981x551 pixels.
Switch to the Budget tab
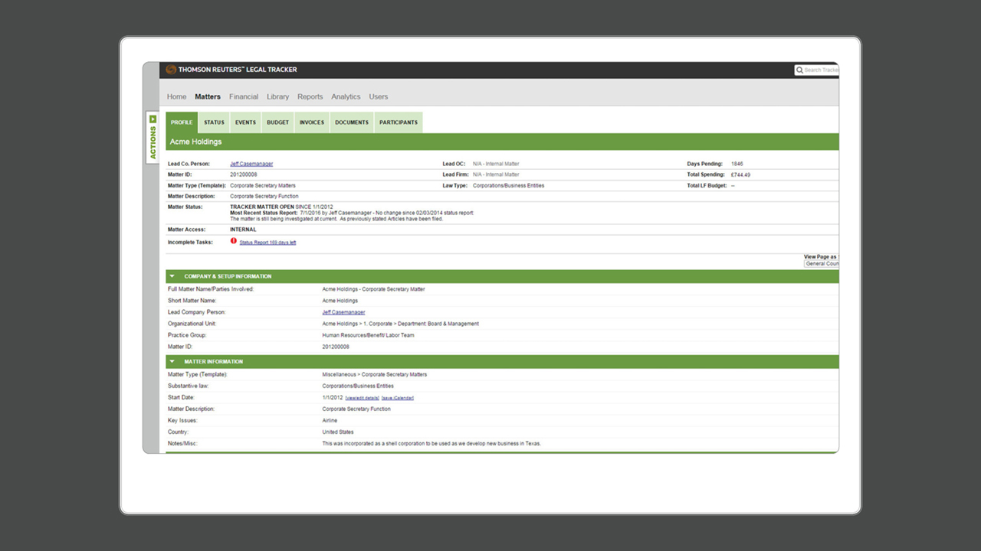pyautogui.click(x=277, y=122)
